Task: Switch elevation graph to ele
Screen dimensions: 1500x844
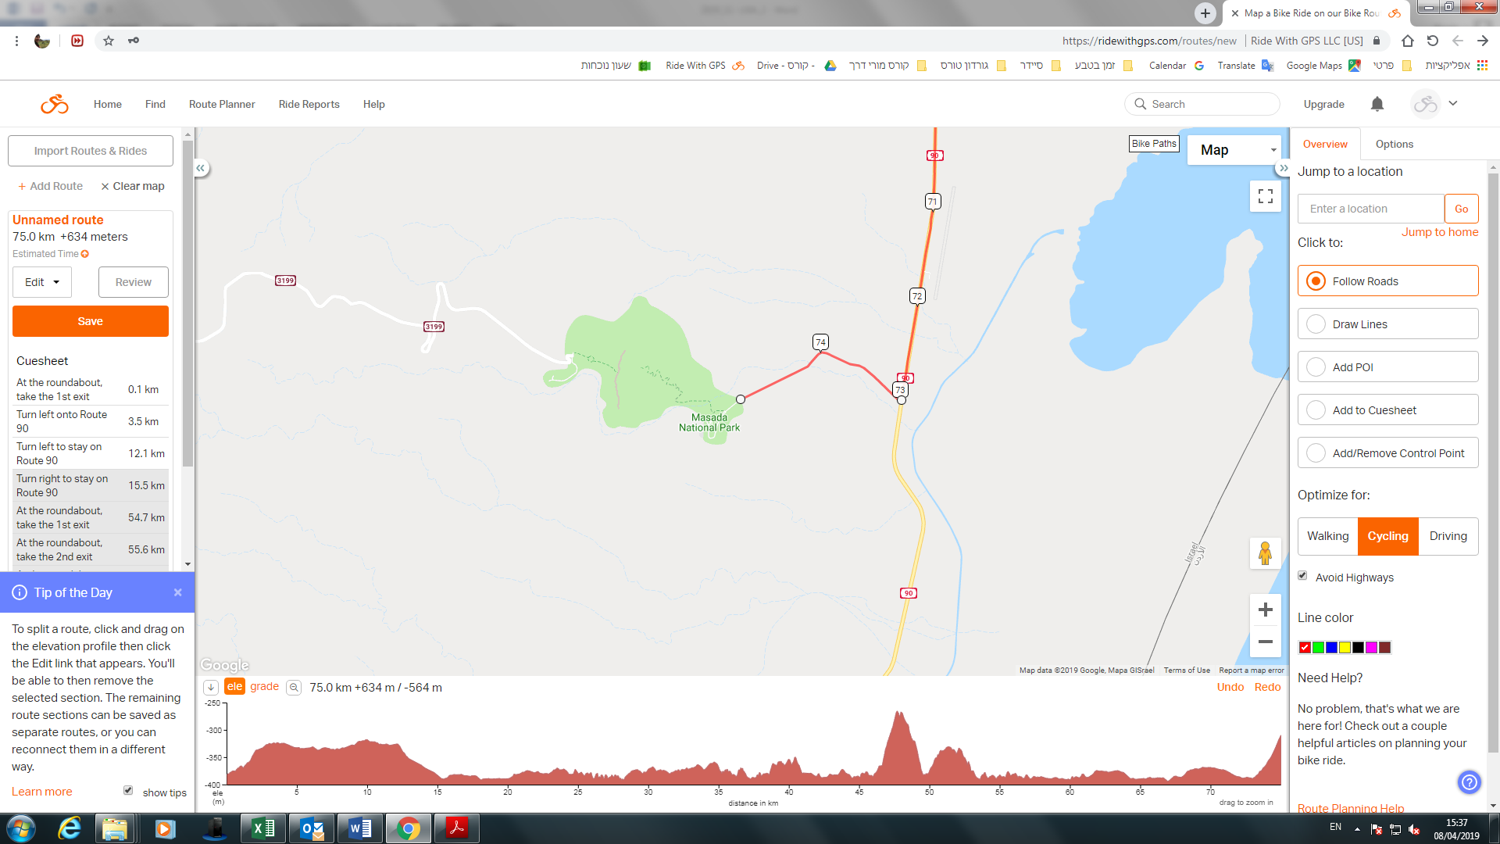Action: 234,687
